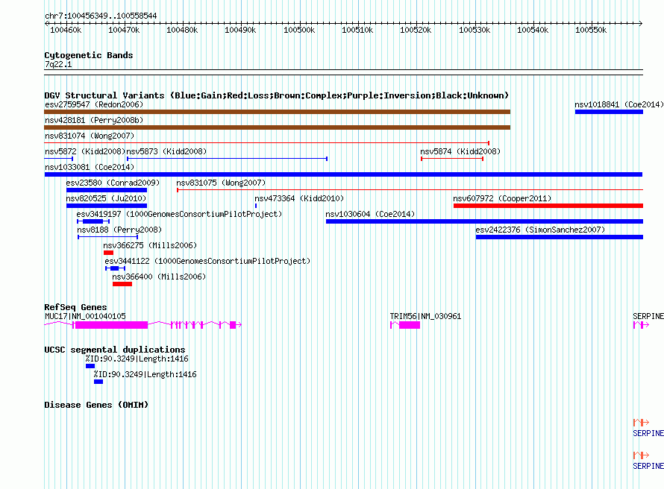Screen dimensions: 664x489
Task: Open the nsv8188 (Perry2008) variant
Action: (108, 237)
